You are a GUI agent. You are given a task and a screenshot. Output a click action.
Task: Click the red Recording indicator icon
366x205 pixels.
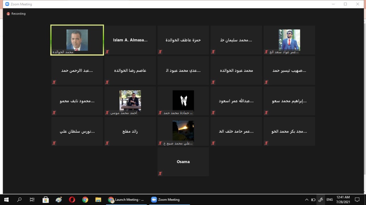pos(8,14)
